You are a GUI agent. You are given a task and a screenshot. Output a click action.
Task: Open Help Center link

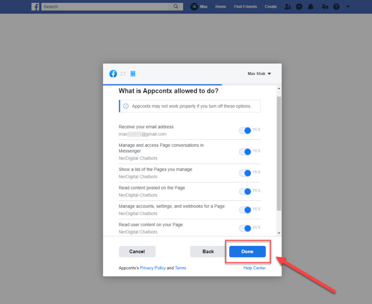(x=255, y=268)
